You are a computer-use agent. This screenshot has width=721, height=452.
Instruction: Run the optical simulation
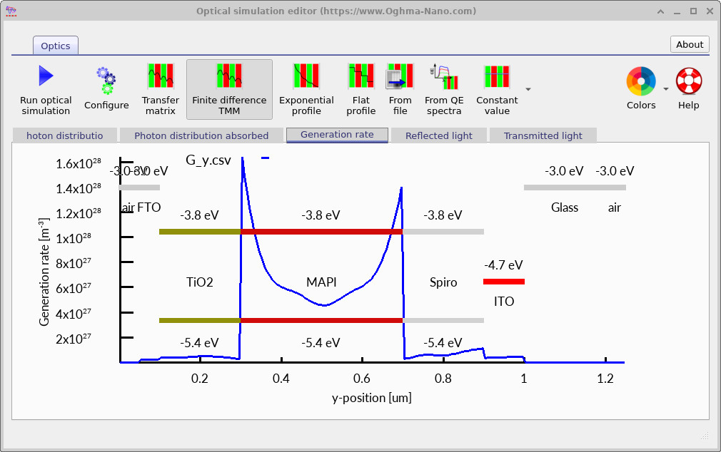(x=46, y=90)
